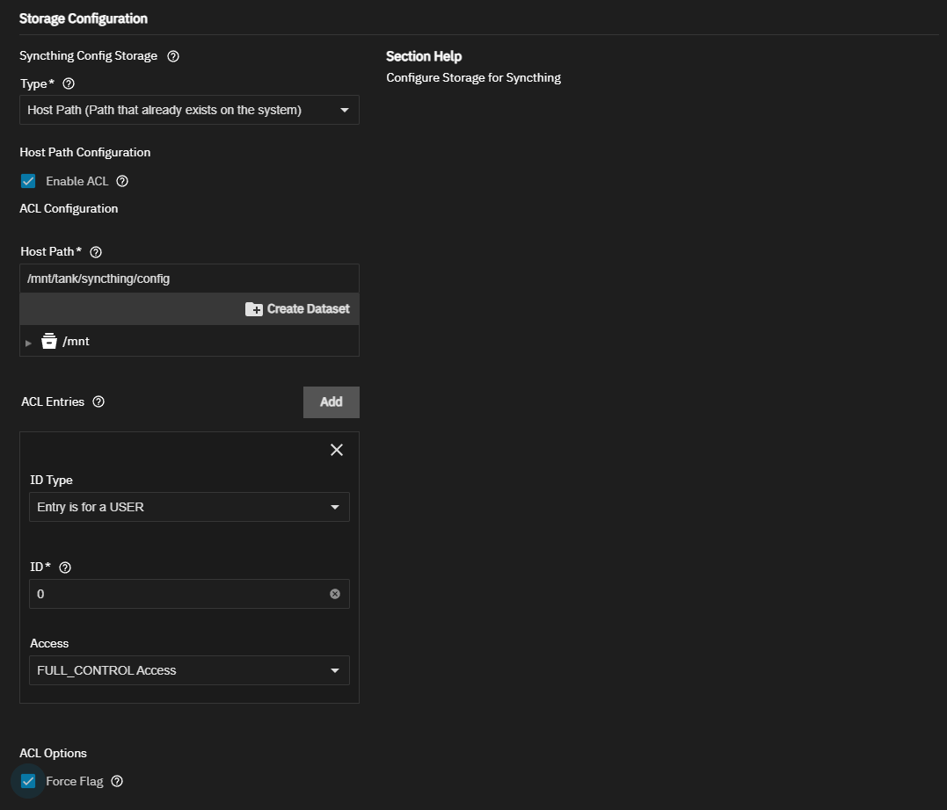Click the Section Help heading
Screen dimensions: 947x810
click(424, 56)
